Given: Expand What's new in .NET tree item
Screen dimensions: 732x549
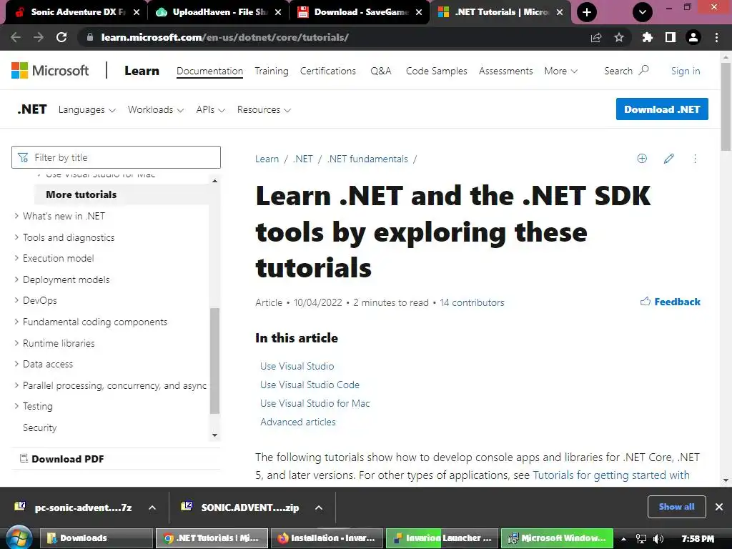Looking at the screenshot, I should point(64,216).
